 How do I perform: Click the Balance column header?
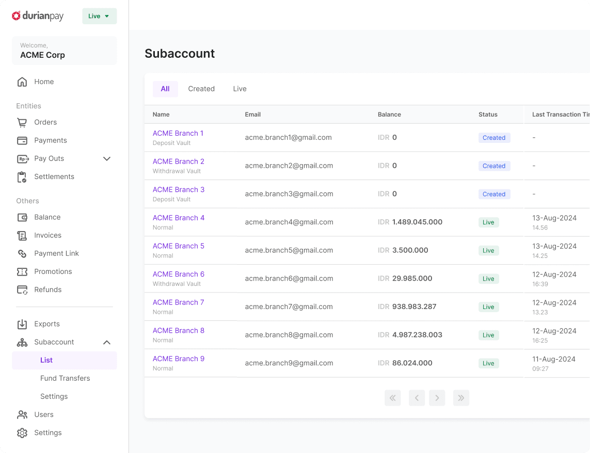(389, 115)
